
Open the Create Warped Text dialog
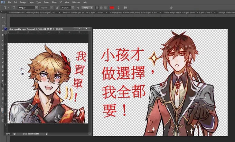coord(119,8)
